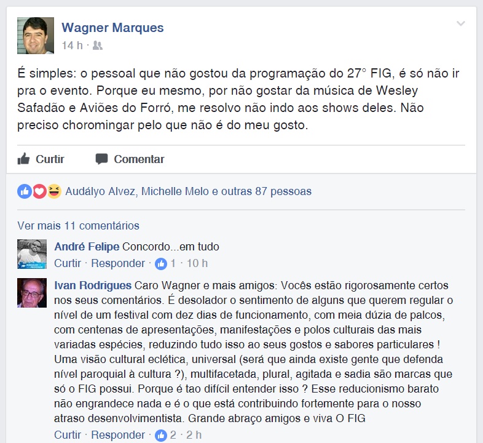Click the red heart Love reaction icon
Viewport: 483px width, 443px height.
[x=39, y=191]
